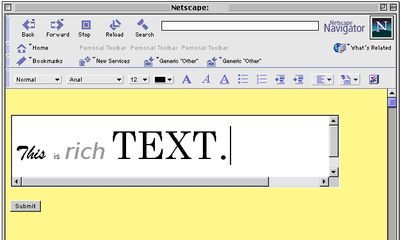Click the Netscape N logo icon
The height and width of the screenshot is (240, 401).
[x=379, y=28]
